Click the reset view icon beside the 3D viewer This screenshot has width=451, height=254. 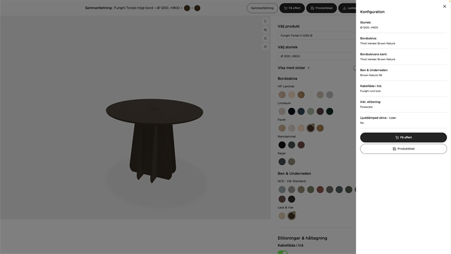[x=266, y=21]
